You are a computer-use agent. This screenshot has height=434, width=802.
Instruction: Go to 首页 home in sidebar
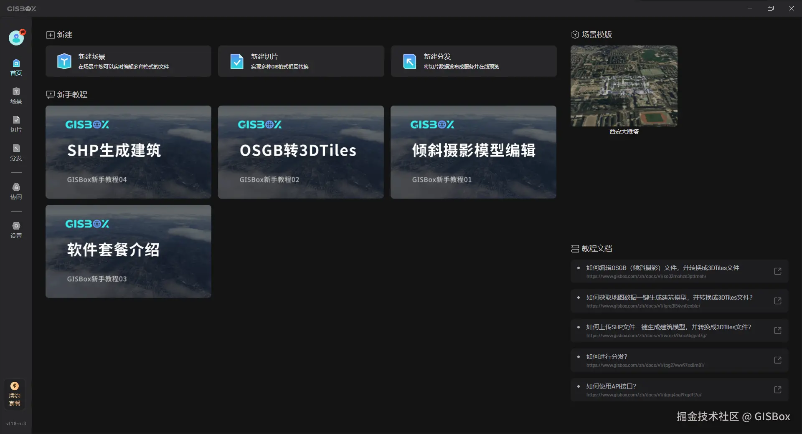(16, 68)
